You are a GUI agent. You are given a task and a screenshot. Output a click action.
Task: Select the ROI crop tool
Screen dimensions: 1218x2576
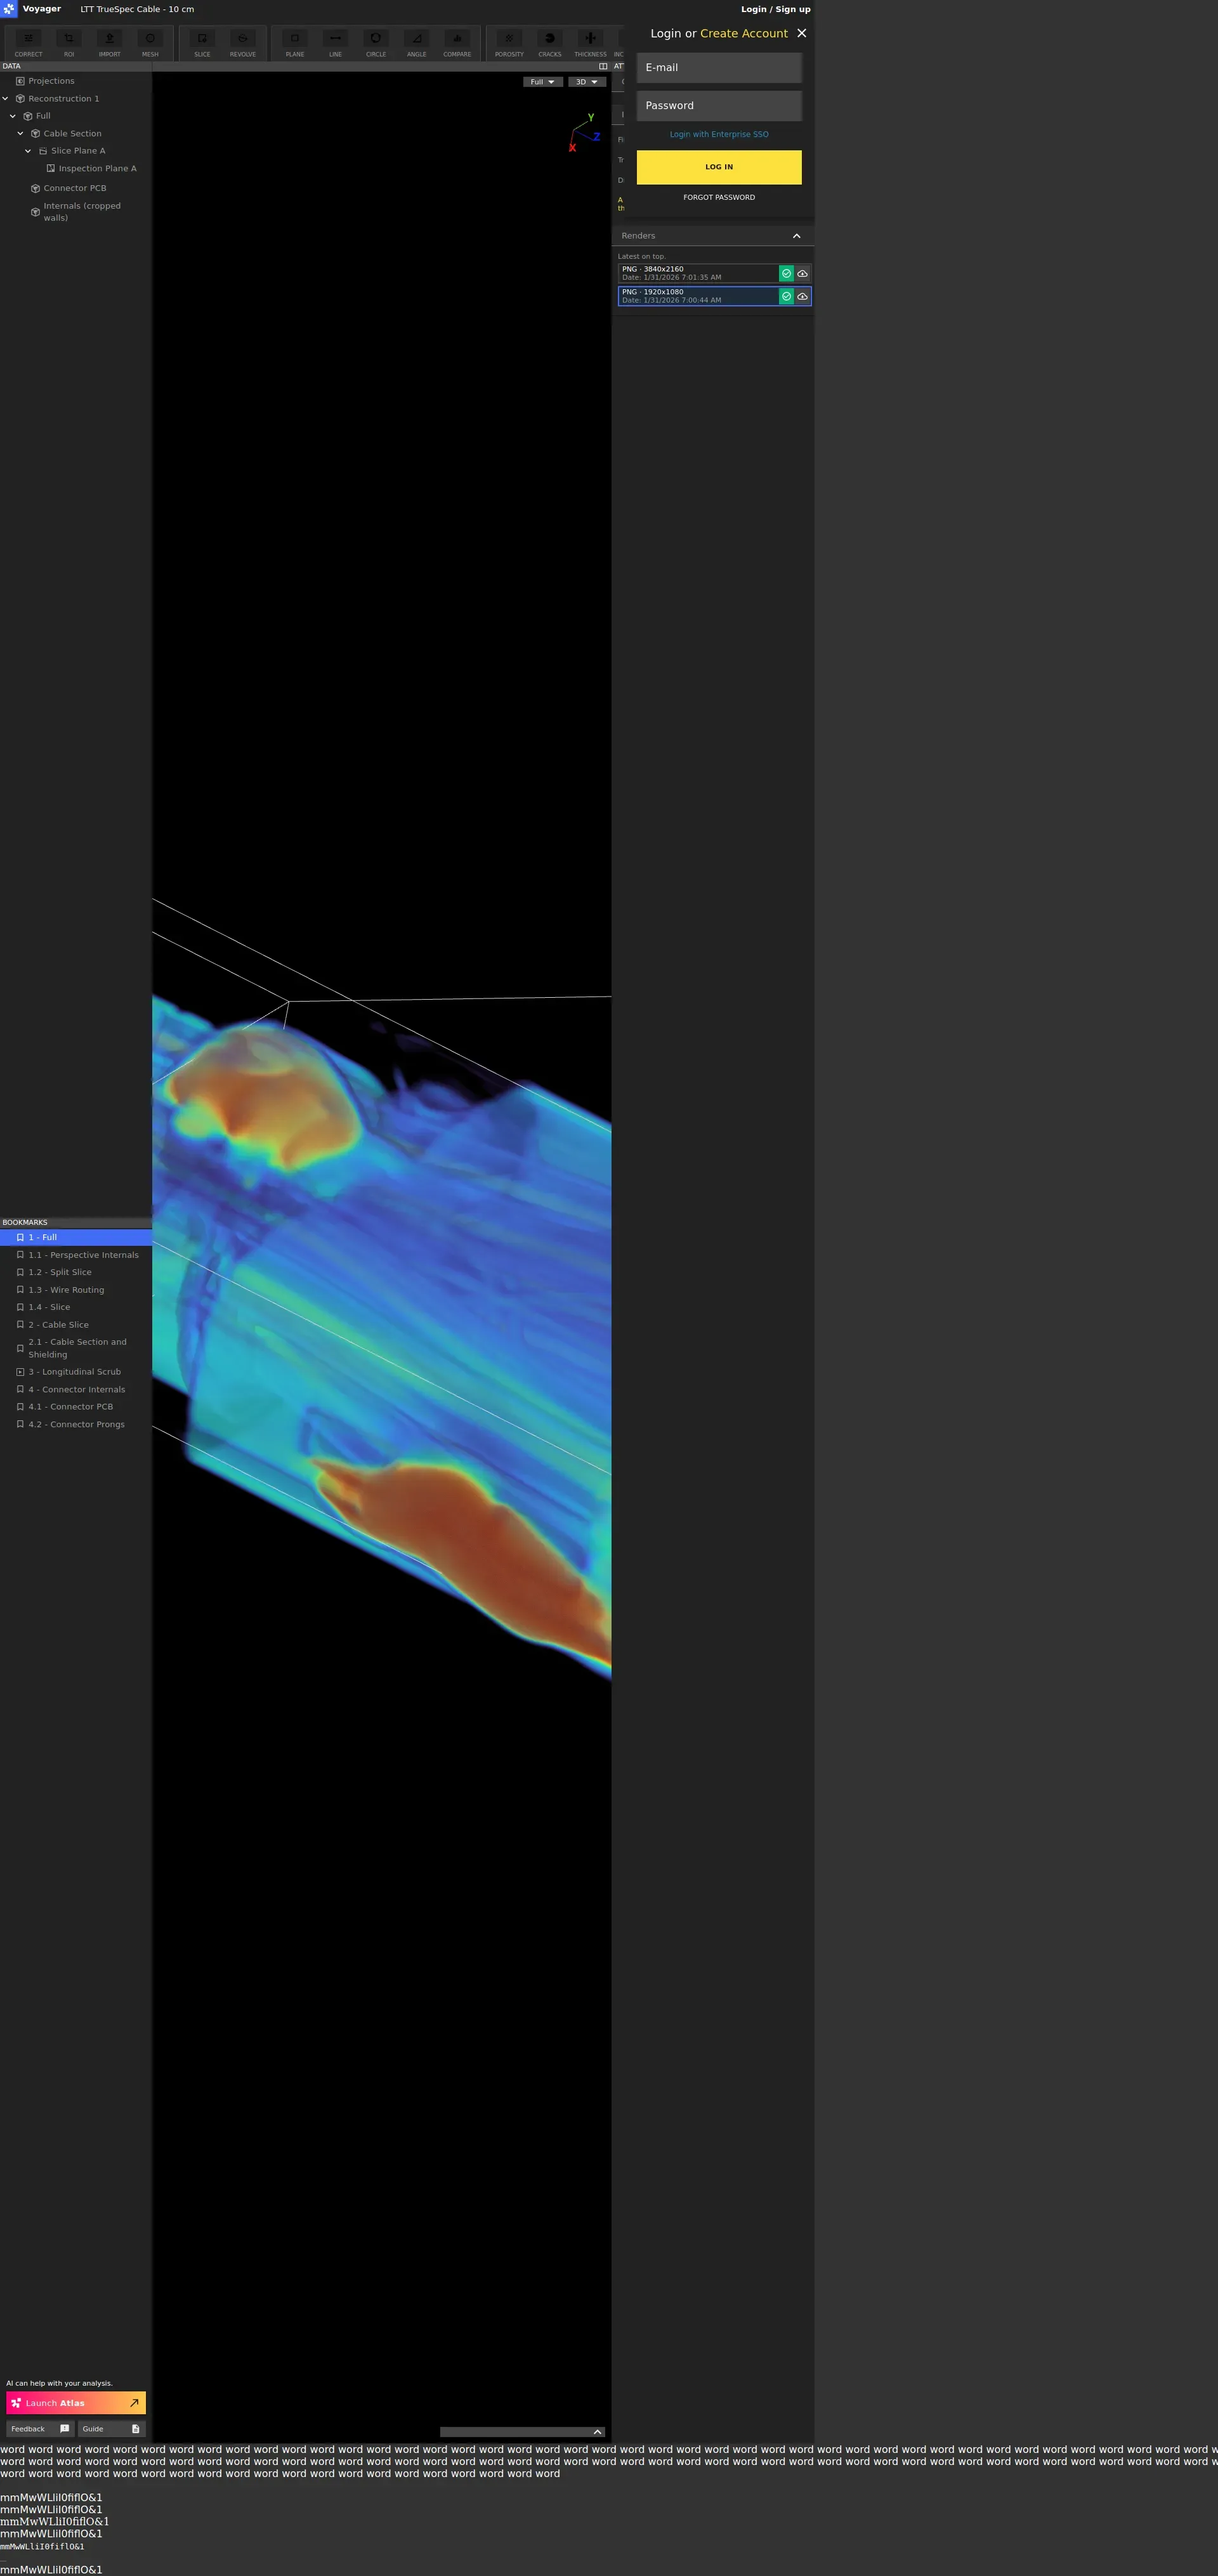(69, 43)
